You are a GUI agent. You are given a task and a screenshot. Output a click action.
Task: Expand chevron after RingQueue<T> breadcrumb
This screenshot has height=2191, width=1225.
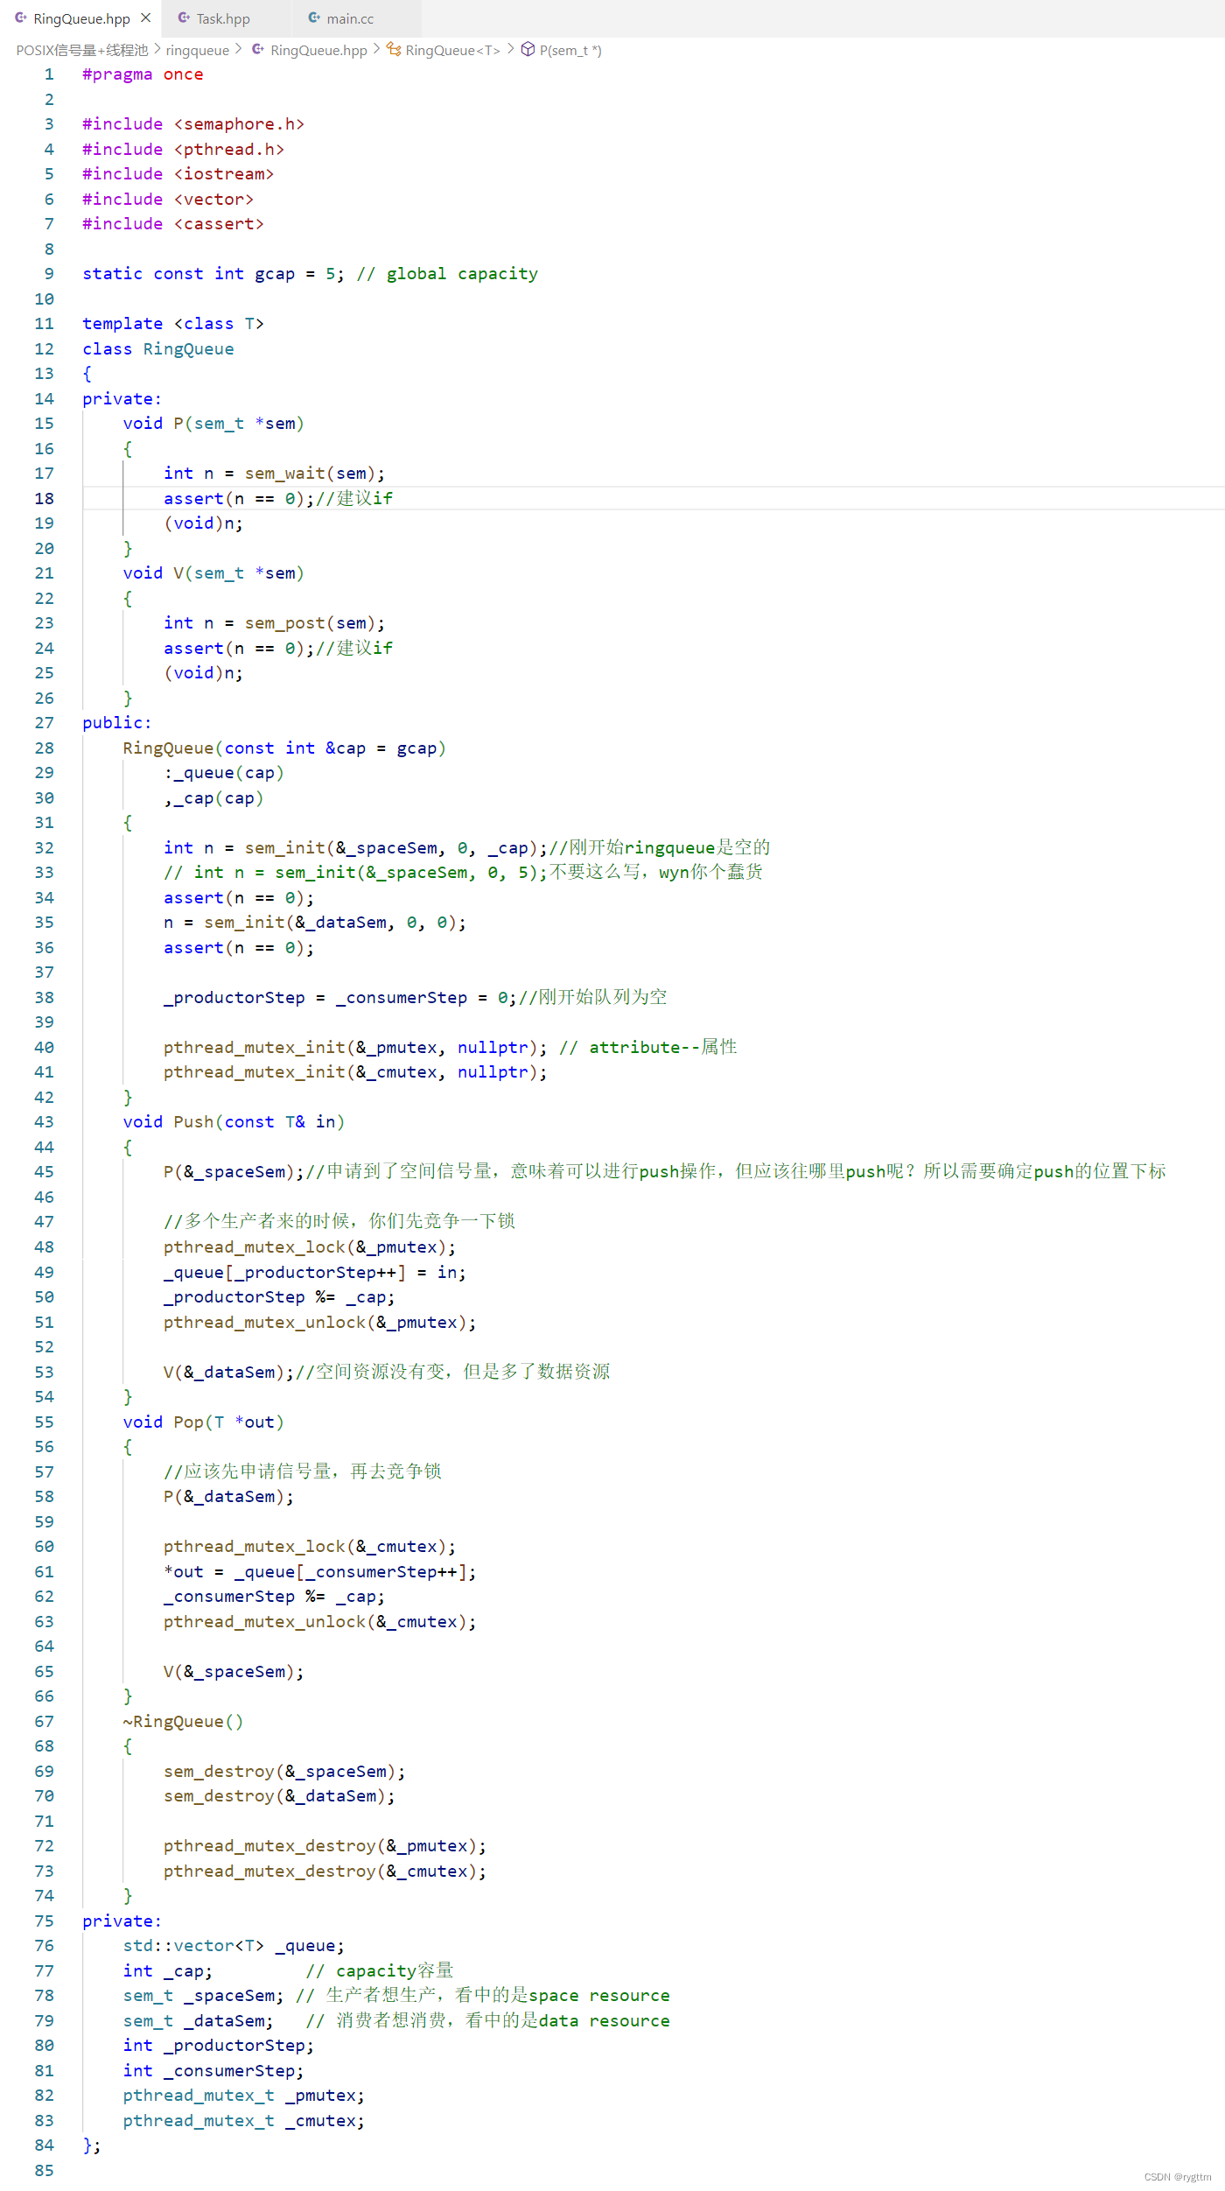(x=511, y=49)
